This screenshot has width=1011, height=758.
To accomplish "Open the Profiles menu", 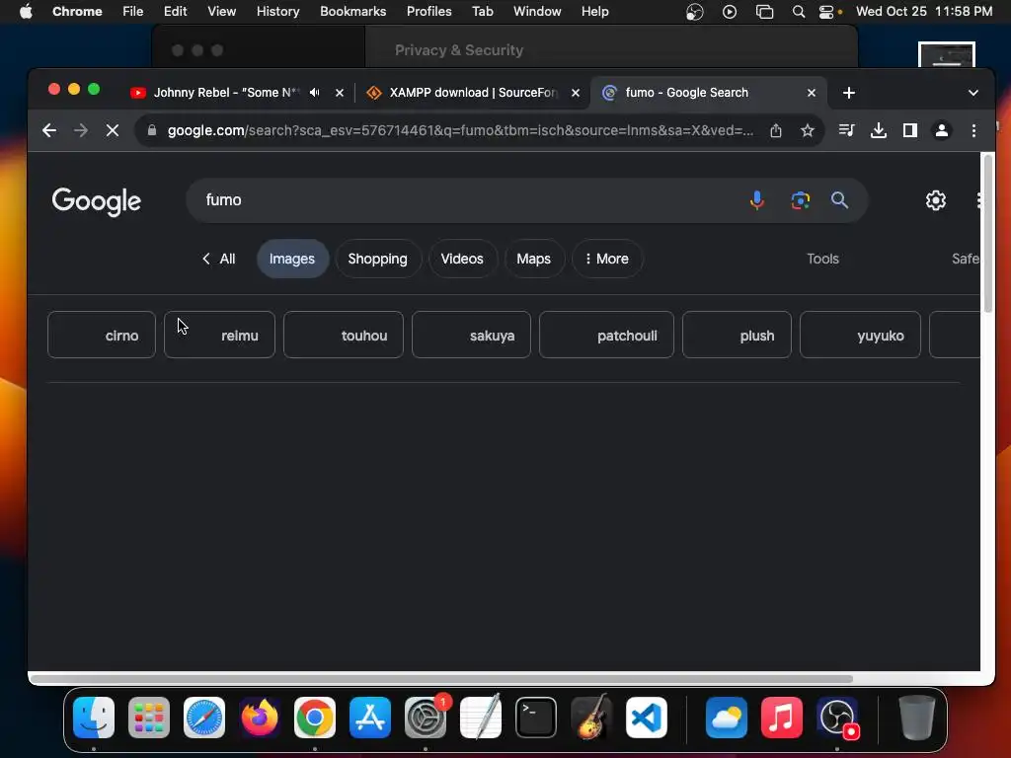I will [x=428, y=12].
